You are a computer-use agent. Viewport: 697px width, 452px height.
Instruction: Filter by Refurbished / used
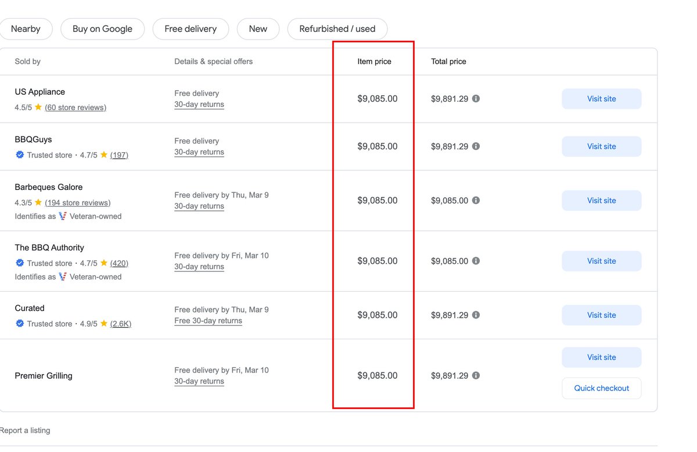[337, 29]
